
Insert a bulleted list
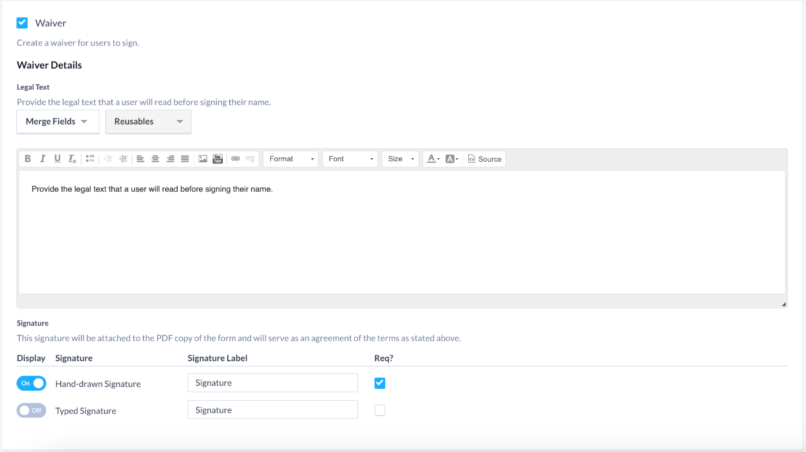[90, 158]
